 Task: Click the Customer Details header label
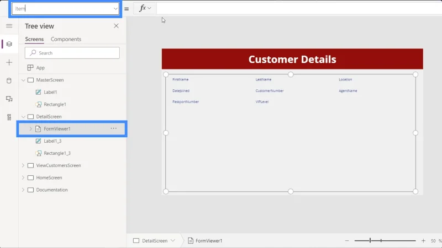point(292,60)
